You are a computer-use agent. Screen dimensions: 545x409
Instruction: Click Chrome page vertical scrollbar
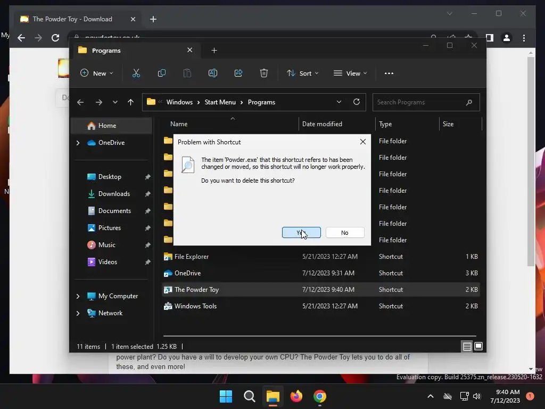tap(531, 161)
